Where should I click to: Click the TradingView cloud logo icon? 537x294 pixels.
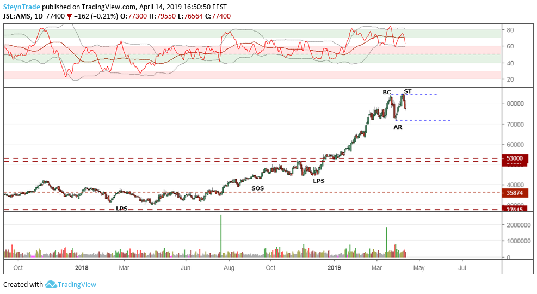51,284
